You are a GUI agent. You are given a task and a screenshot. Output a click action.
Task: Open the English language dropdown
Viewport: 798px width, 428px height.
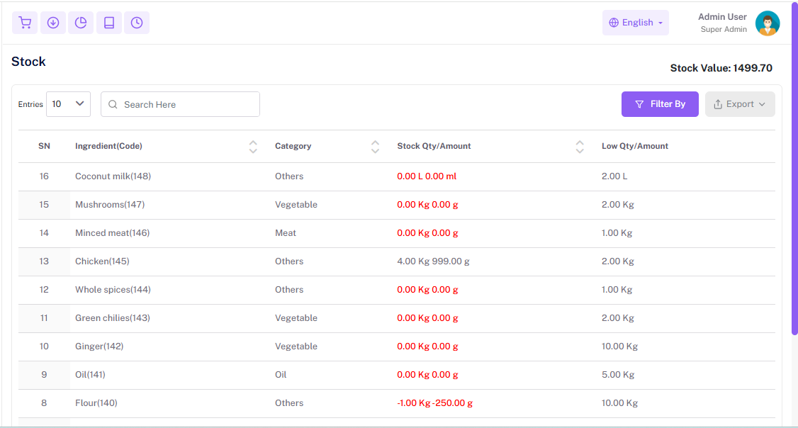click(x=636, y=23)
